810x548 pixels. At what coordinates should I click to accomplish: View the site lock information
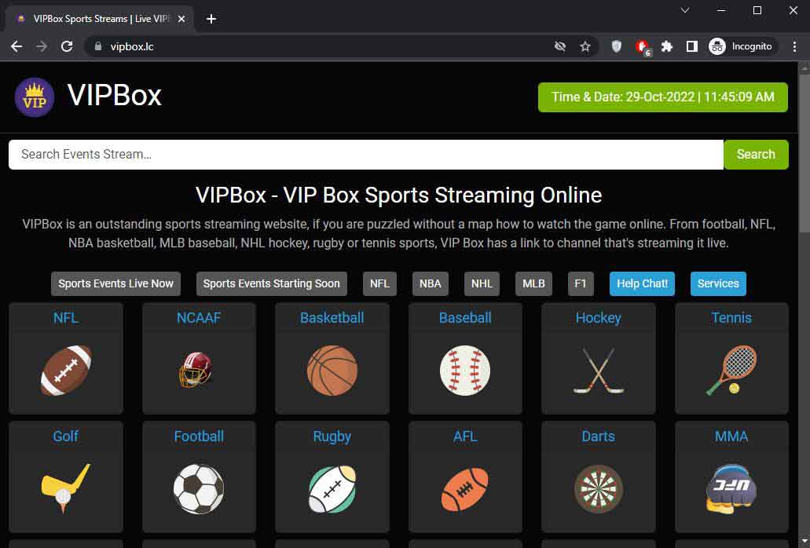click(98, 46)
